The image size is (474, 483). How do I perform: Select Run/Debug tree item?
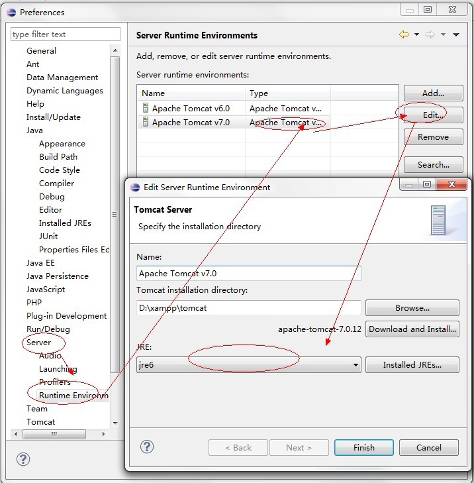(x=48, y=329)
